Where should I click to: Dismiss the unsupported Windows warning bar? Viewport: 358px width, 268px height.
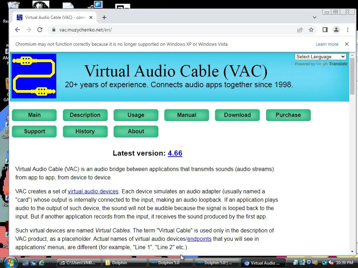(346, 44)
